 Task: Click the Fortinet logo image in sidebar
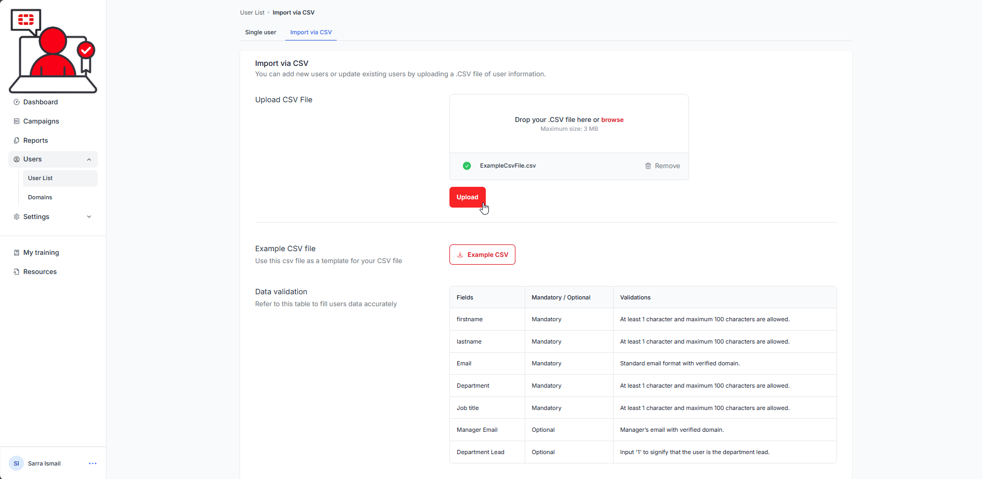click(53, 51)
